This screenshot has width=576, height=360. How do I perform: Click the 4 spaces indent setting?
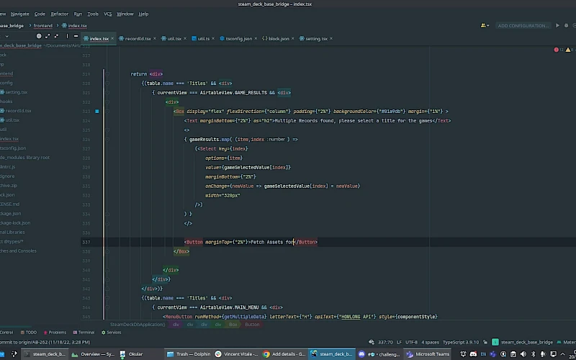click(430, 343)
